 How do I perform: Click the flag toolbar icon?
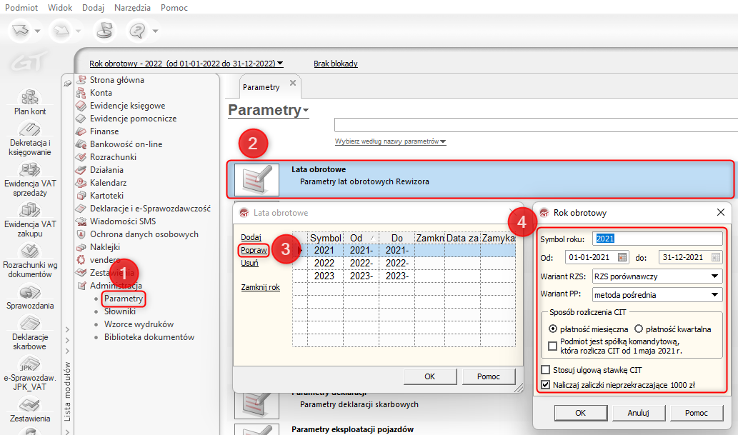click(x=104, y=31)
